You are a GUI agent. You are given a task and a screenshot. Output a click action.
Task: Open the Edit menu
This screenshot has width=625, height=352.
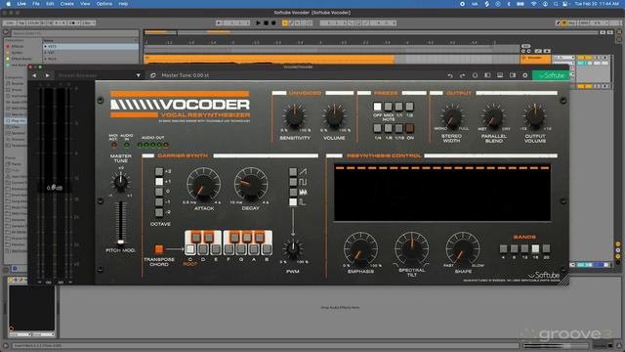[x=50, y=4]
